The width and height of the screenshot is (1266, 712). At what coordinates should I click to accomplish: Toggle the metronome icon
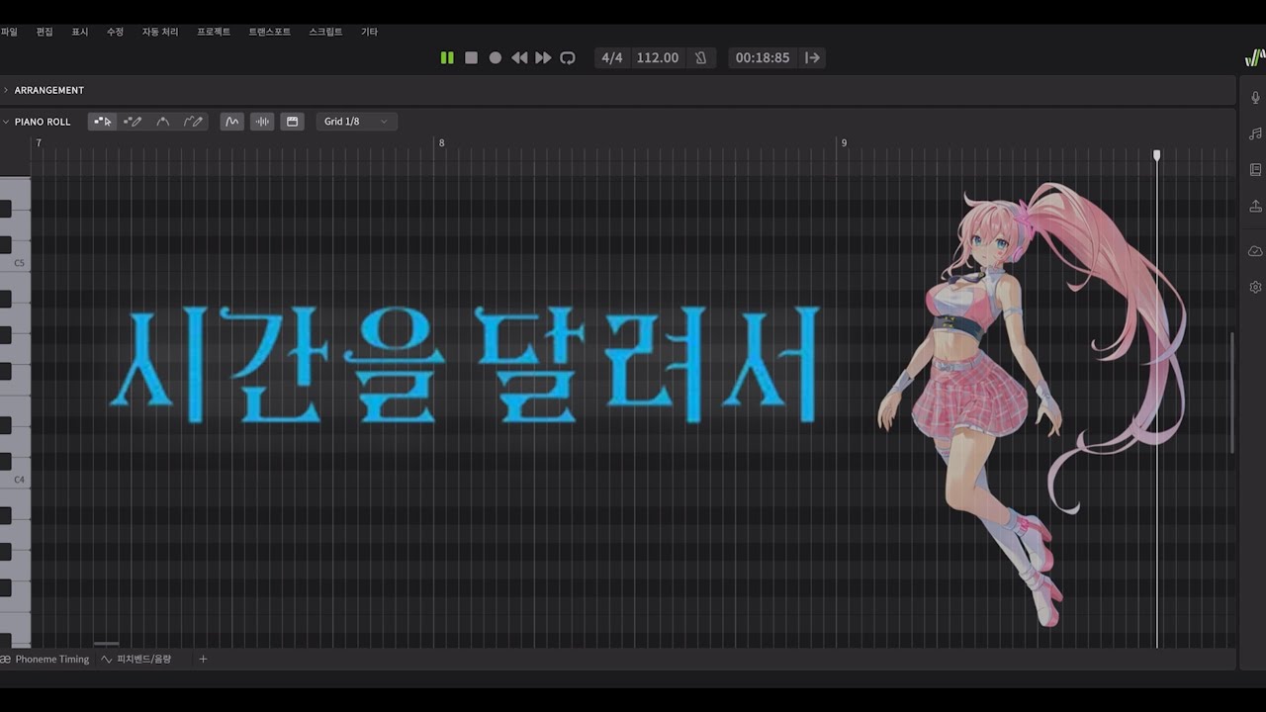pyautogui.click(x=701, y=58)
